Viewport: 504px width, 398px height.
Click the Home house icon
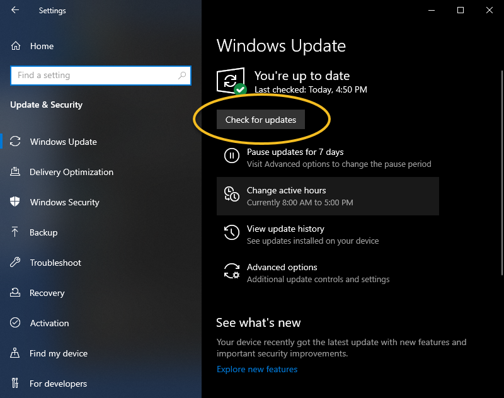pos(15,46)
